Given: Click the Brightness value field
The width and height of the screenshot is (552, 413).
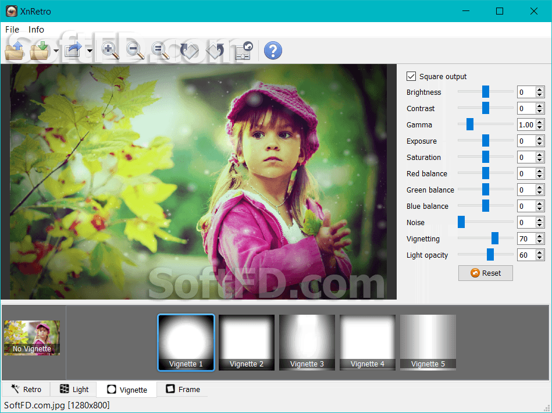Looking at the screenshot, I should coord(526,92).
